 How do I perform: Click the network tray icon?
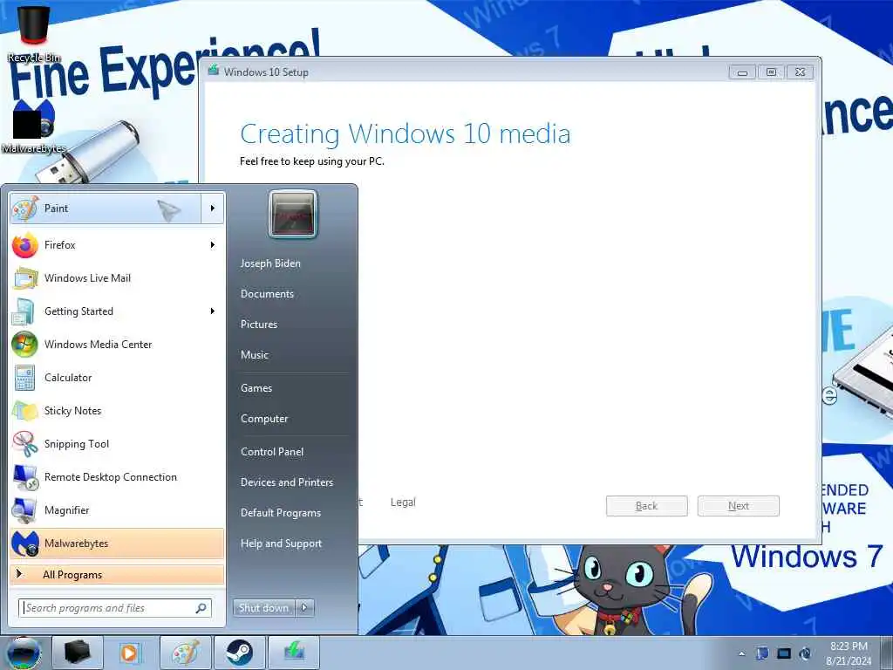pyautogui.click(x=784, y=653)
